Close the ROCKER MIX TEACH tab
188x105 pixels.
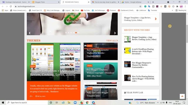[x=89, y=2]
